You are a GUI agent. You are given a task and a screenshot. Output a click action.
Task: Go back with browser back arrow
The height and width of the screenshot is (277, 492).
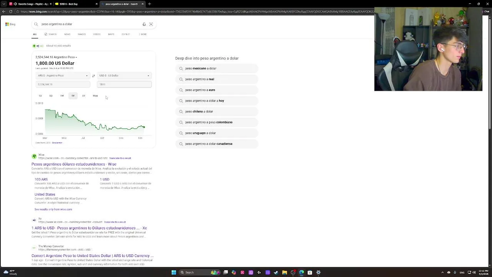(3, 12)
